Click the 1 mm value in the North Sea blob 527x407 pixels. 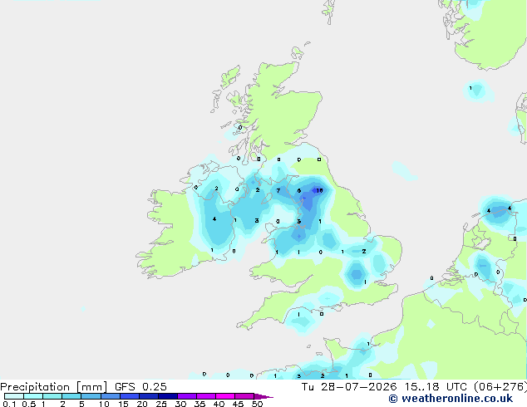[470, 88]
